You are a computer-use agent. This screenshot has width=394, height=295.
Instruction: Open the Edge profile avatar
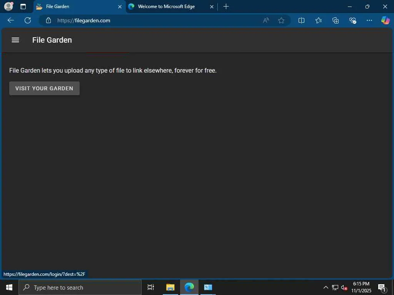click(8, 7)
